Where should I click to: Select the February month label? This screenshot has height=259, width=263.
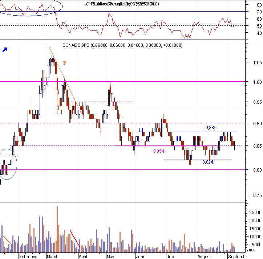28,257
